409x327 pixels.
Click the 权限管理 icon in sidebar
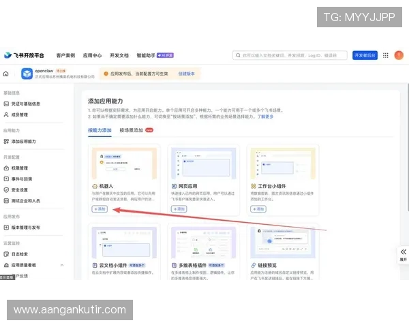pyautogui.click(x=6, y=168)
